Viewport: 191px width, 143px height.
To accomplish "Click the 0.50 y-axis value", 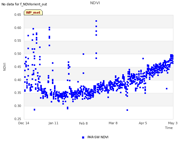I will pos(18,54).
